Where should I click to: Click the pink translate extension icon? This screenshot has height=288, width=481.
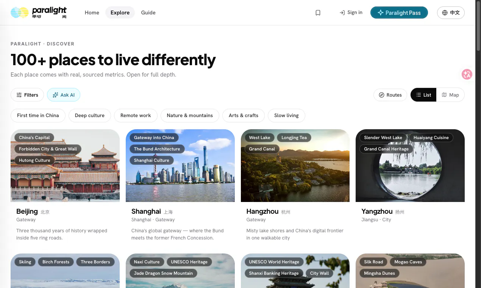467,74
